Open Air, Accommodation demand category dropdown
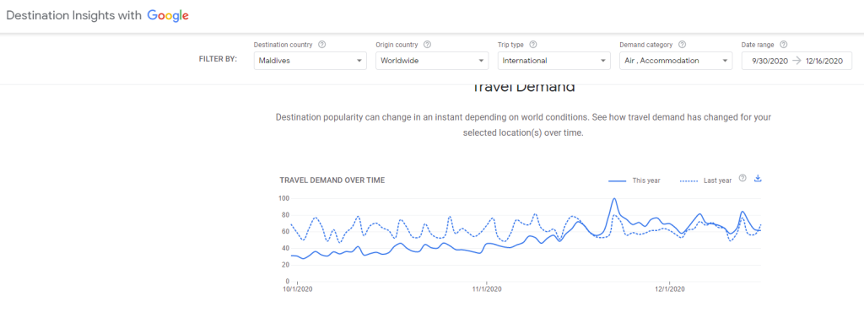Image resolution: width=864 pixels, height=318 pixels. (676, 61)
